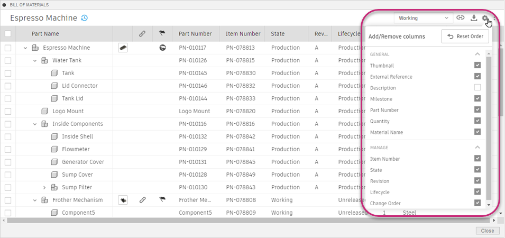
Task: Click the Steel material cell
Action: point(409,213)
